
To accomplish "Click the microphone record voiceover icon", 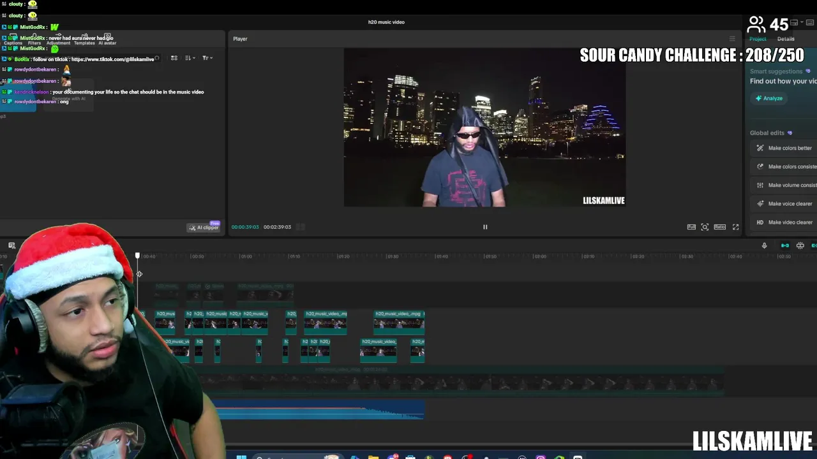I will pyautogui.click(x=764, y=245).
